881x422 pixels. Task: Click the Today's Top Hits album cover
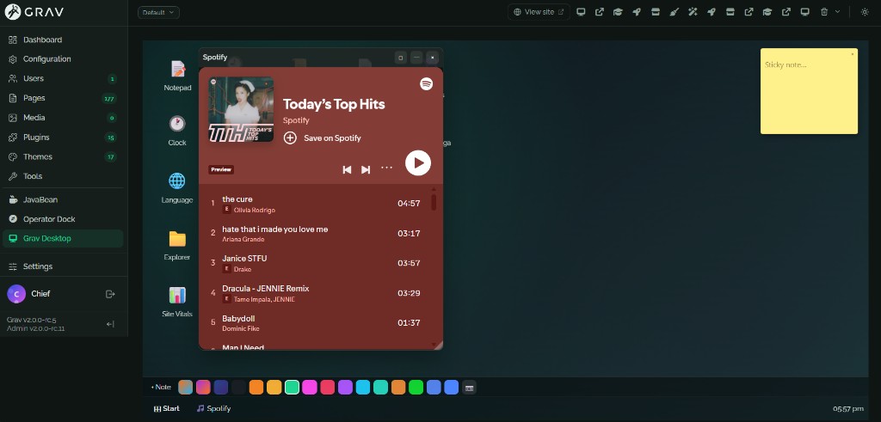click(241, 109)
